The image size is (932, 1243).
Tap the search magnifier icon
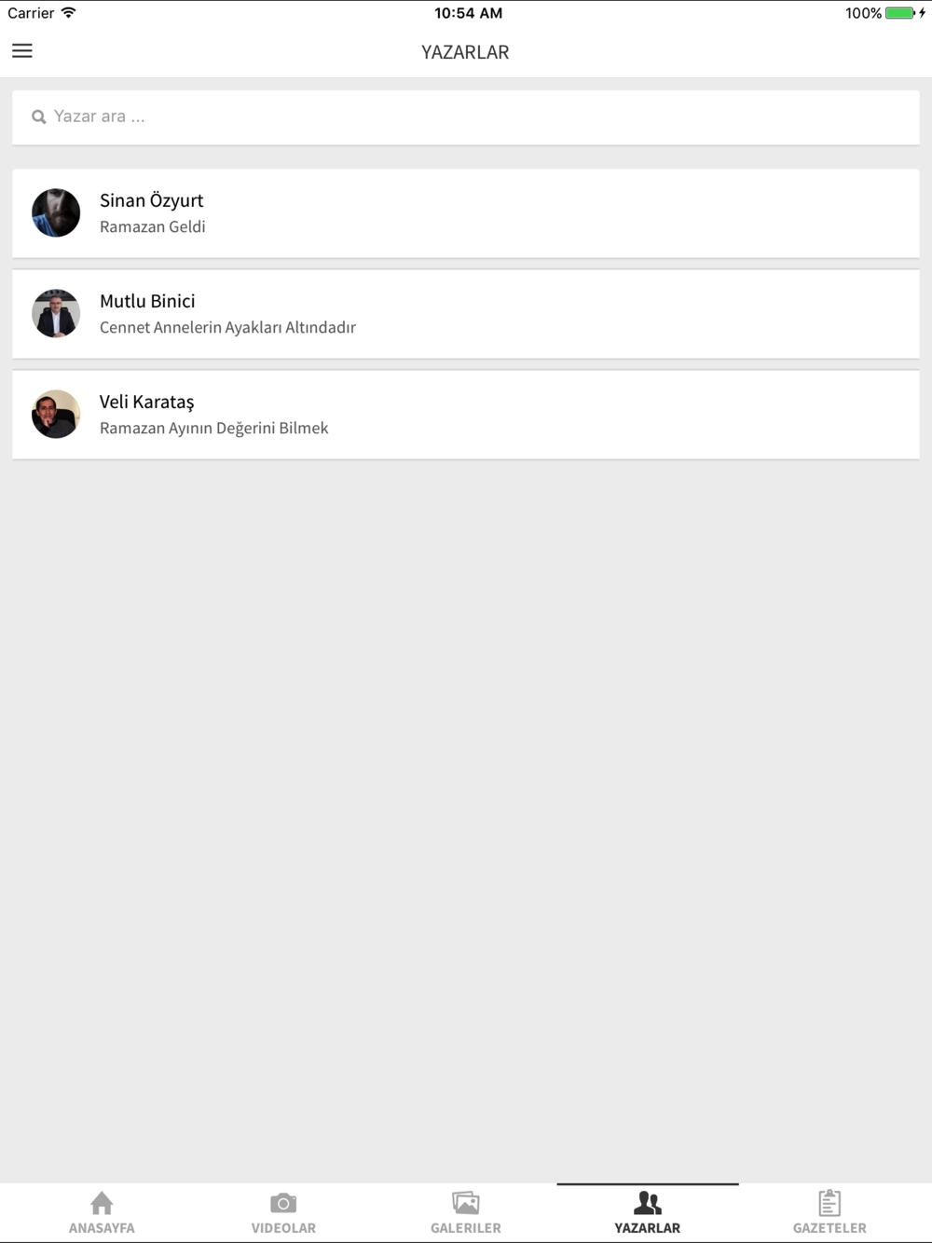[39, 117]
